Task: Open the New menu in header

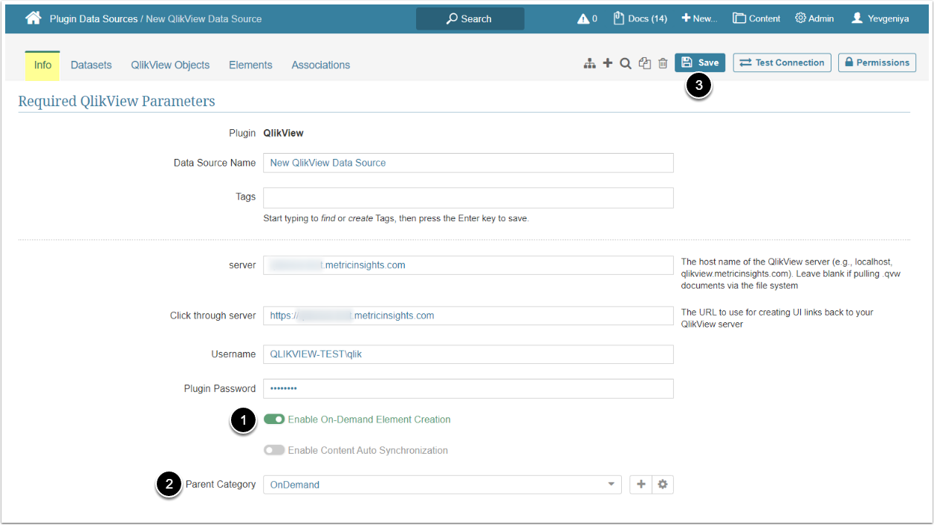Action: [x=699, y=19]
